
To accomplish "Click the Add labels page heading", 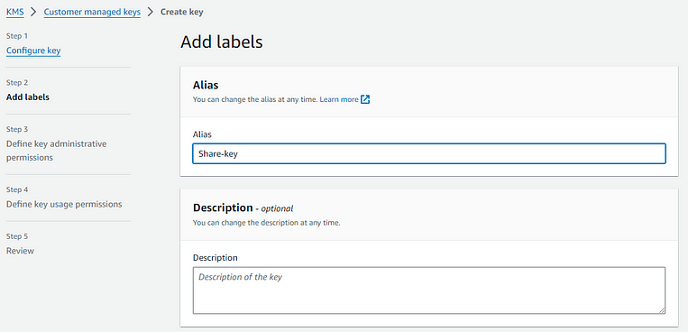I will (x=222, y=42).
